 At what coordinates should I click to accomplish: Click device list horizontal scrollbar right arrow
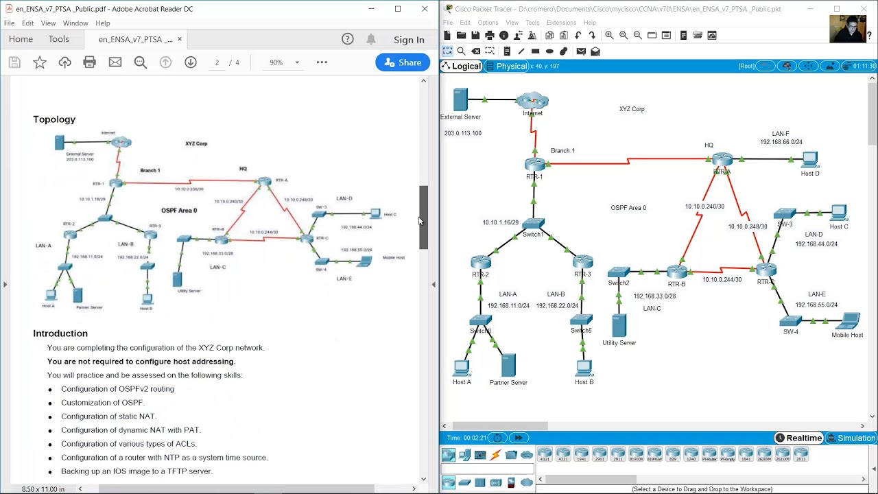[x=863, y=479]
